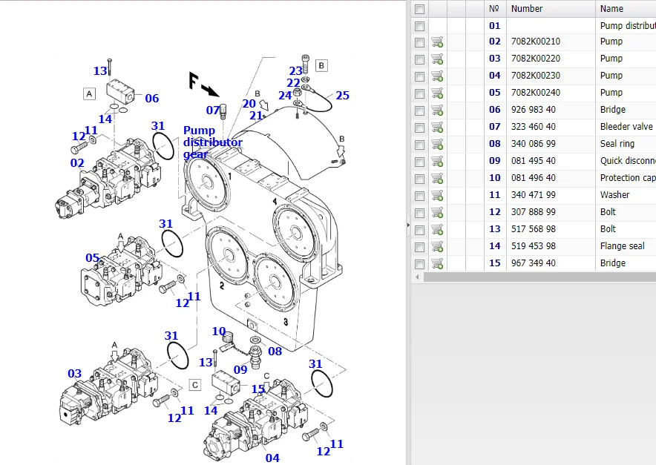Select checkbox for Quick disconnect row 09
The image size is (656, 465).
[419, 161]
